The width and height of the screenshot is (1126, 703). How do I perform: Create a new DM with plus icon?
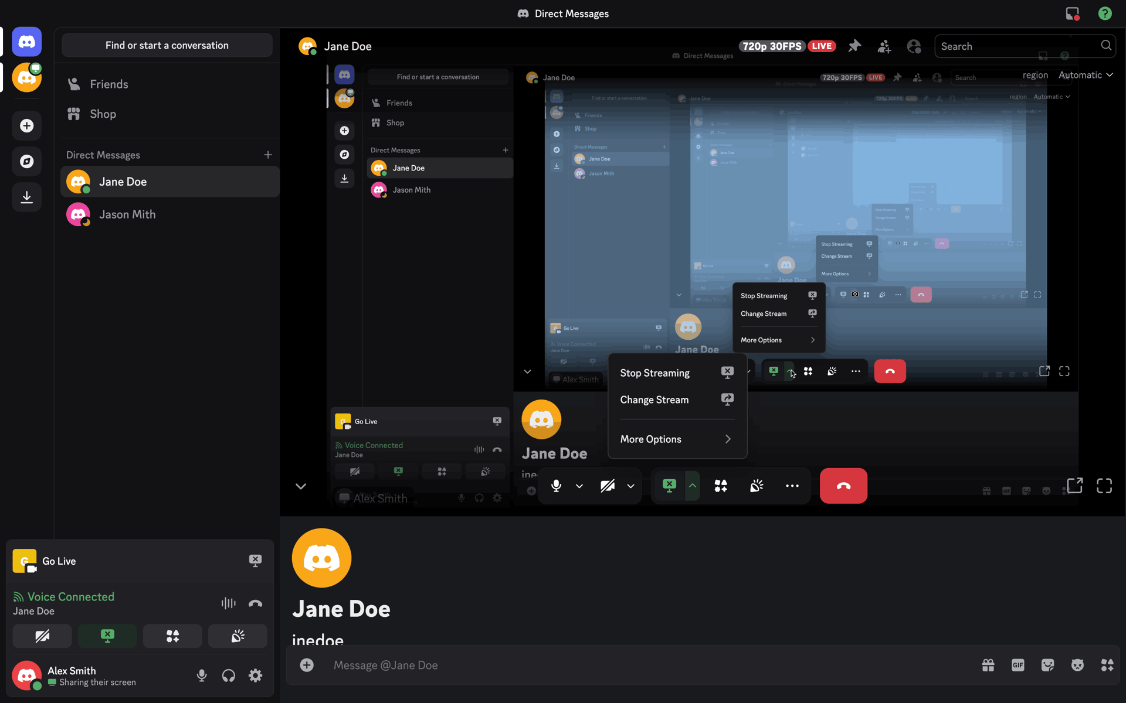tap(268, 155)
